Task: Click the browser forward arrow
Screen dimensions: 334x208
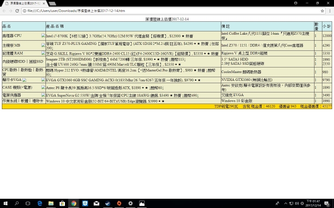Action: click(x=11, y=11)
